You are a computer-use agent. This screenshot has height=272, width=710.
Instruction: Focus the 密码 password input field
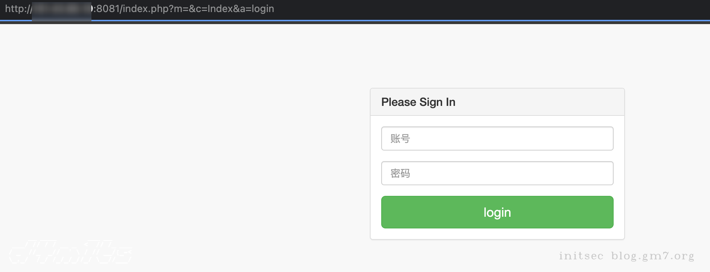pyautogui.click(x=497, y=173)
